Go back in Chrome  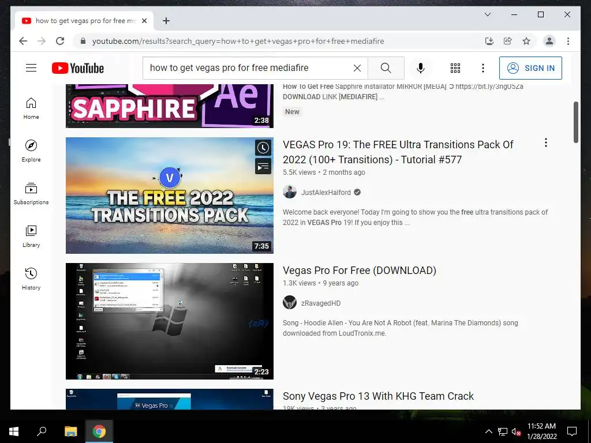tap(23, 41)
